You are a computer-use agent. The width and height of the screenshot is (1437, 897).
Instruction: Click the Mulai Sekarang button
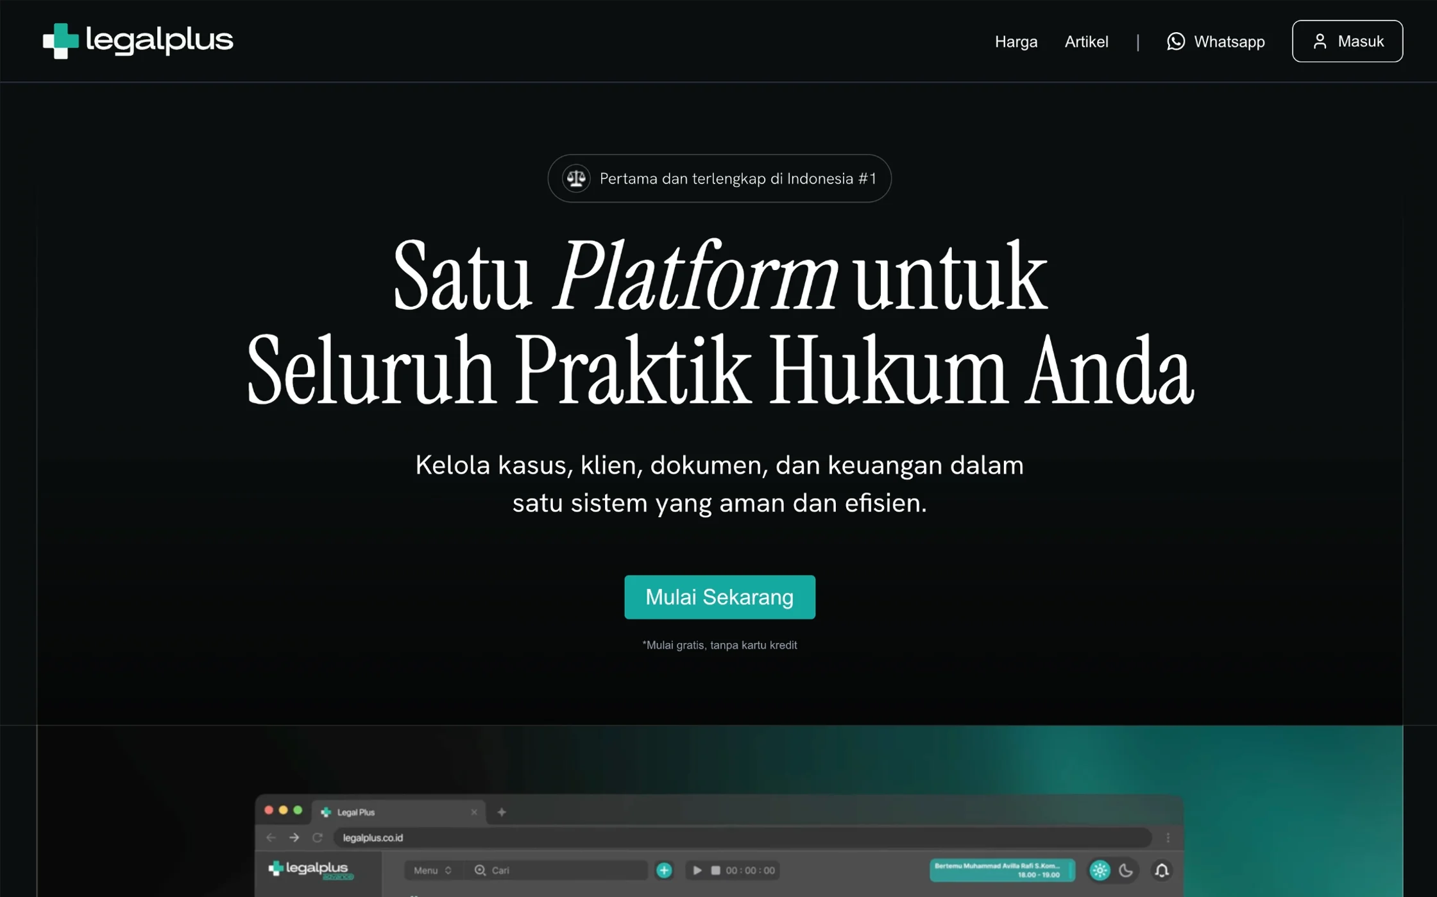(x=719, y=597)
